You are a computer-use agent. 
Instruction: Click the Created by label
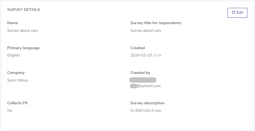(x=140, y=73)
